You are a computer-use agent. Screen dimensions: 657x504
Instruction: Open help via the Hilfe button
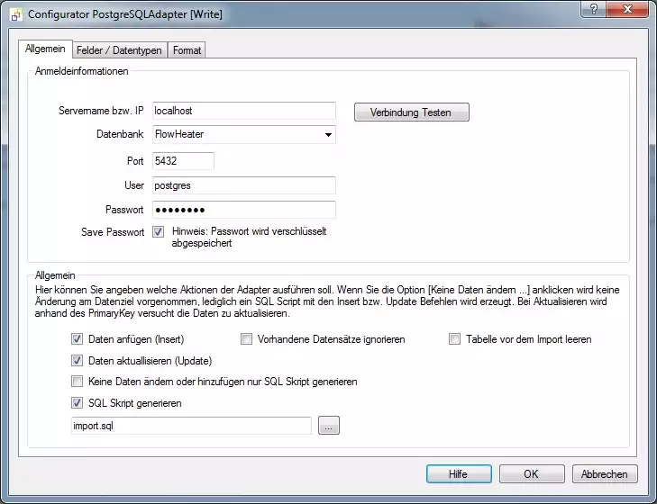[459, 474]
